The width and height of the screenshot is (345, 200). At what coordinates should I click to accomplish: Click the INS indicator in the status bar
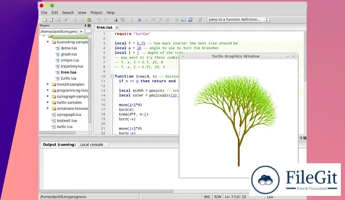point(207,197)
